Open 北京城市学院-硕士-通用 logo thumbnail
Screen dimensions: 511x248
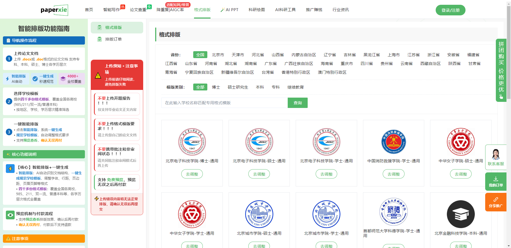click(259, 214)
